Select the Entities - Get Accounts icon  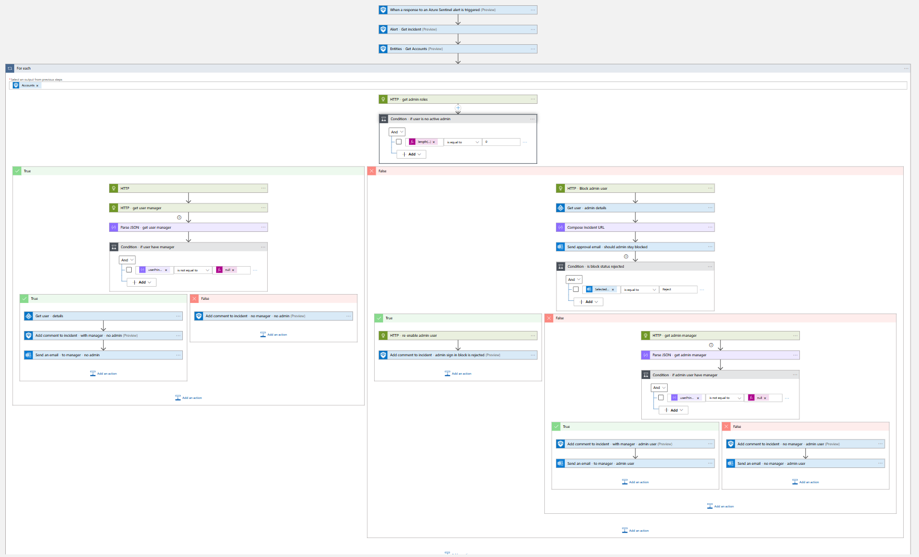click(x=383, y=49)
